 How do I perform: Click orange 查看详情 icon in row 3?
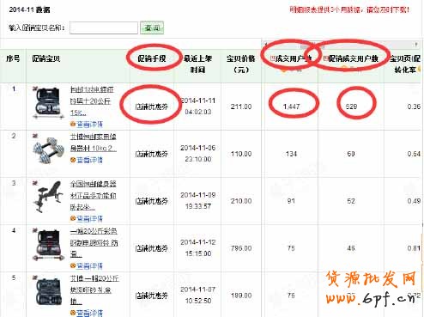[73, 218]
